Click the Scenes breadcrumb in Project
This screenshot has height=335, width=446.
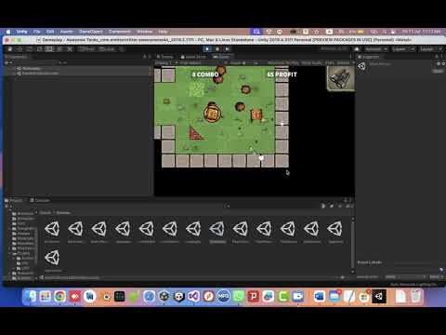tap(63, 213)
